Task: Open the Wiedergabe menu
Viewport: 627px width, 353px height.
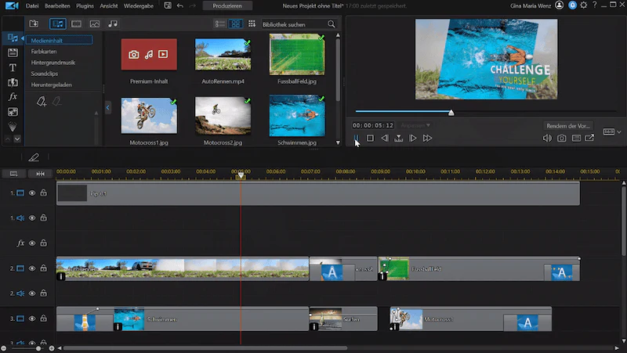Action: click(139, 6)
